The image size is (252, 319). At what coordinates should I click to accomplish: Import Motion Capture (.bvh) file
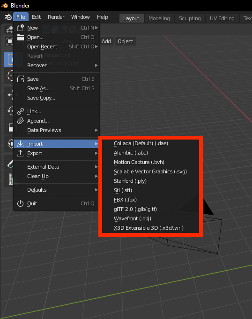point(150,162)
